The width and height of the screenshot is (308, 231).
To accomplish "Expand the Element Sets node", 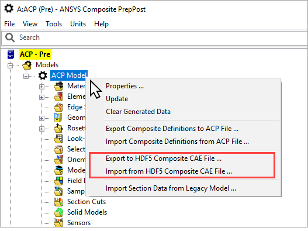I will pyautogui.click(x=41, y=97).
